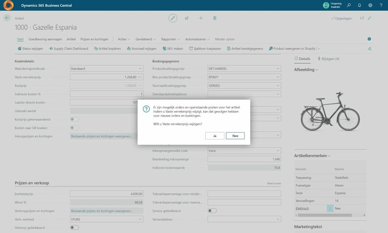Click Basisbedrag inkoopmarge field

tap(244, 159)
